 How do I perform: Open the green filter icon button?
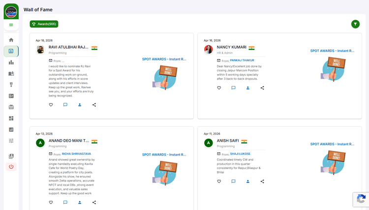coord(355,24)
